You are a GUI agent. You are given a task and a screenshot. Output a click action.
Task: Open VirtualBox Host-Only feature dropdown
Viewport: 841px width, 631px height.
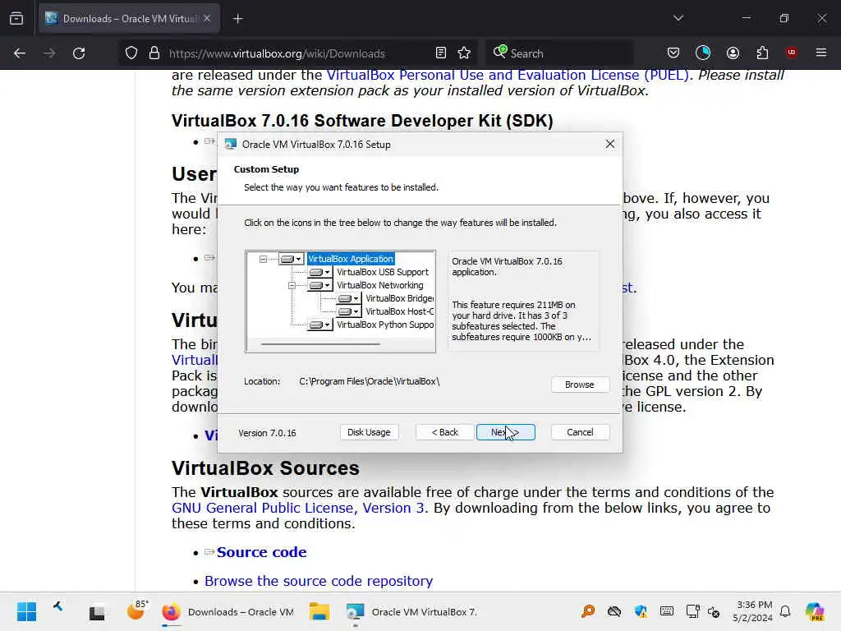coord(348,311)
